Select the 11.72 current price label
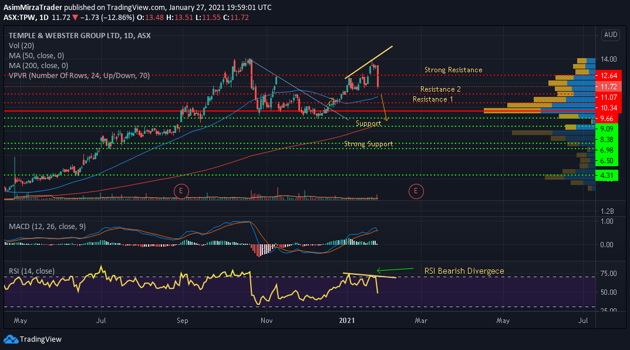 tap(608, 87)
